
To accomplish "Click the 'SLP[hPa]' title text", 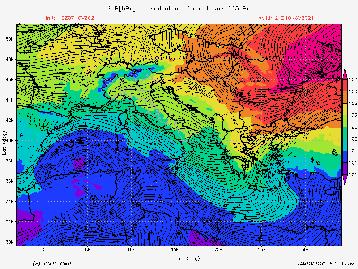I will (x=121, y=9).
